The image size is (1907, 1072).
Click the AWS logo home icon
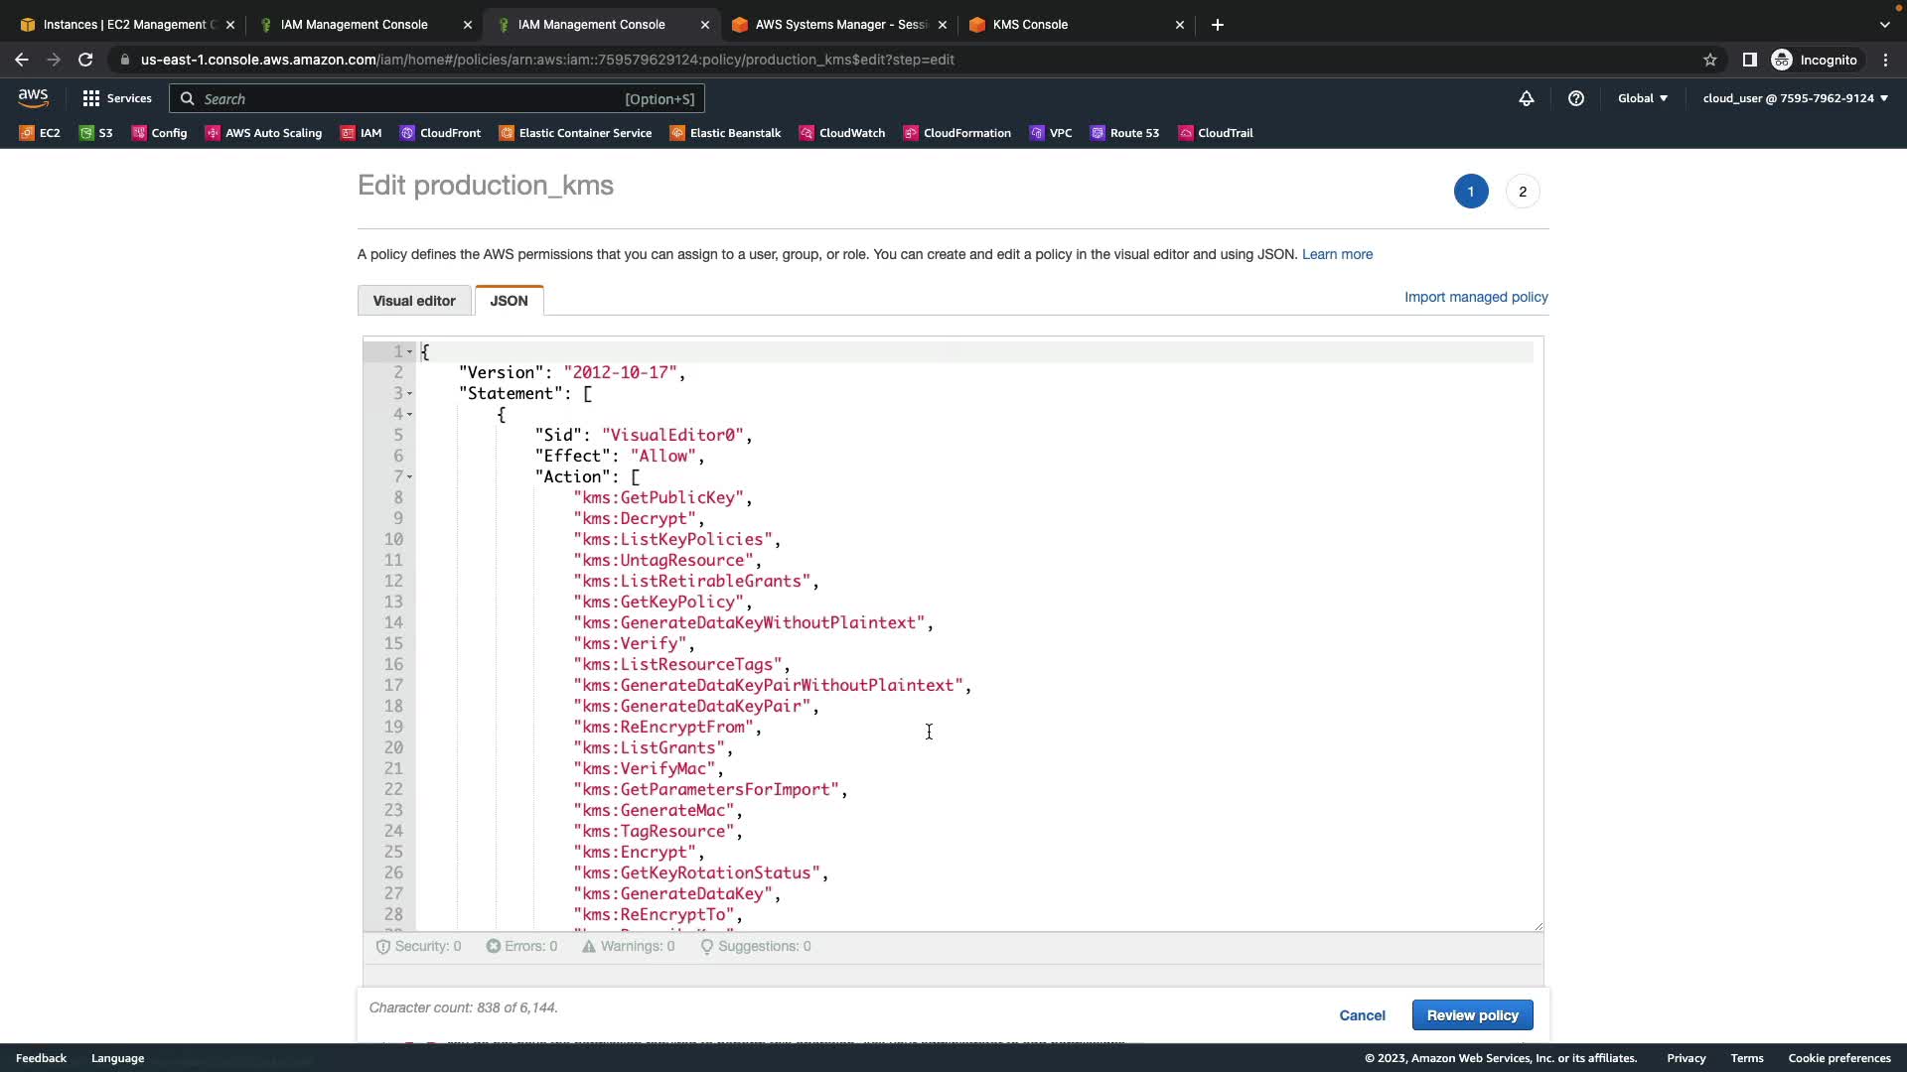point(33,97)
